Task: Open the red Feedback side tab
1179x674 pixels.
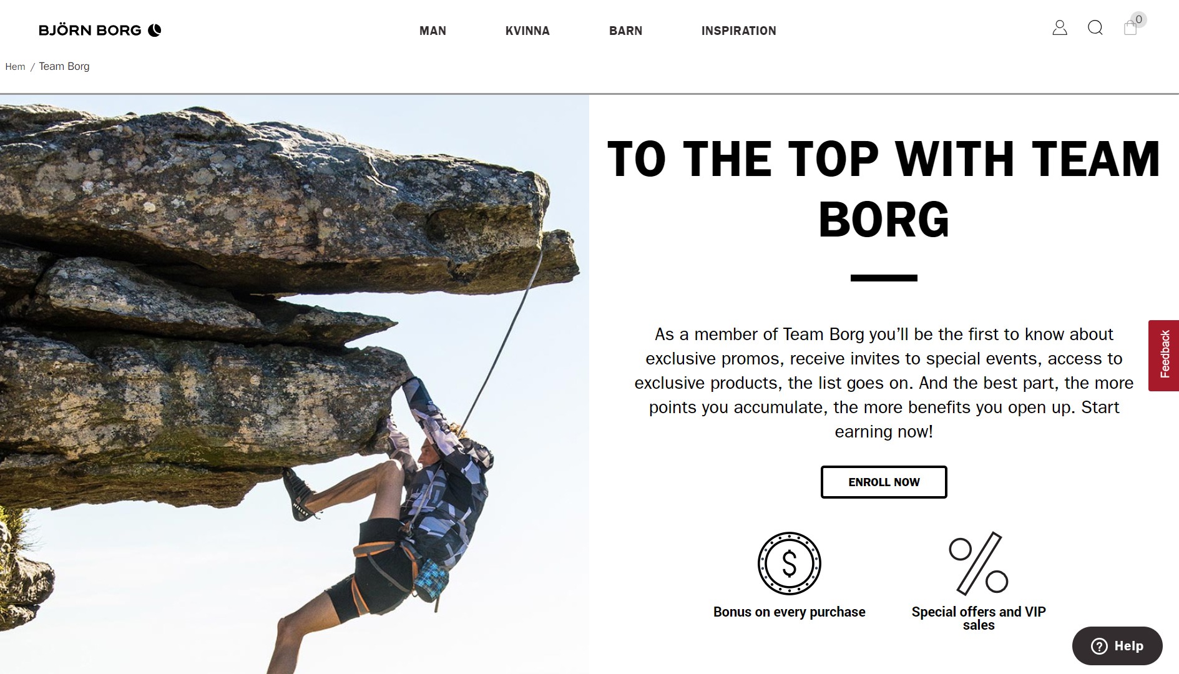Action: point(1164,355)
